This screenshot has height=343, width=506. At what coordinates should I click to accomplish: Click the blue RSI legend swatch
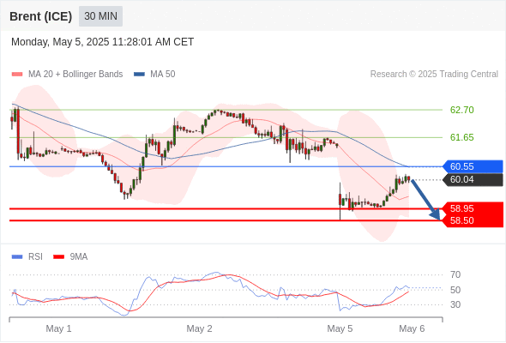(17, 257)
